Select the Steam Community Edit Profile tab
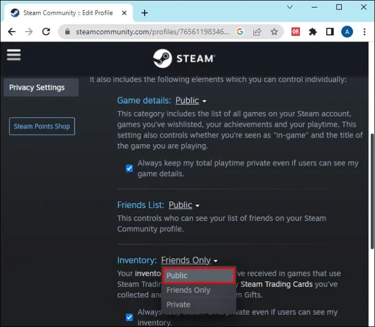The width and height of the screenshot is (375, 327). coord(68,13)
